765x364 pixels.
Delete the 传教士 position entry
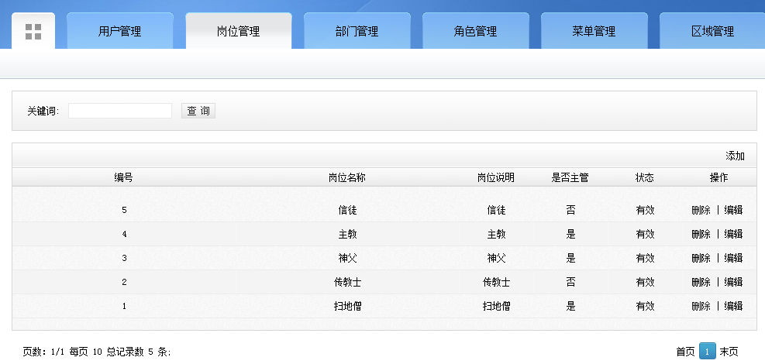701,282
